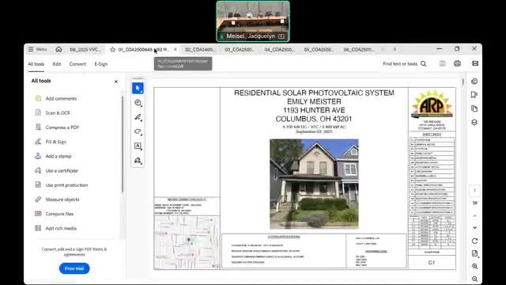
Task: Click the search magnifier icon
Action: pos(424,64)
